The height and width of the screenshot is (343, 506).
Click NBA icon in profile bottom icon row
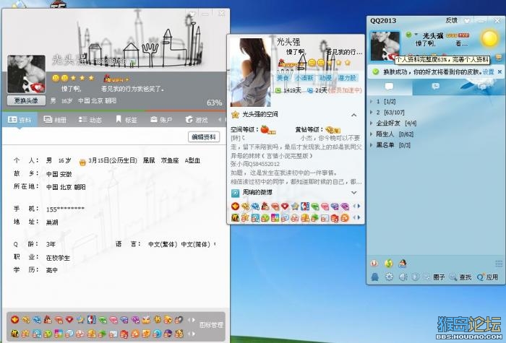coord(92,320)
